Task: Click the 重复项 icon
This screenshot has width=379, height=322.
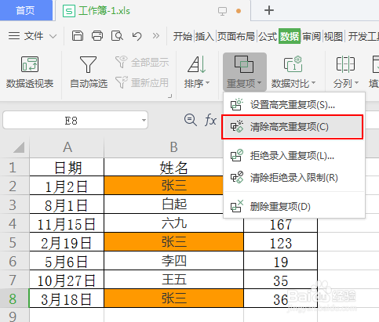Action: pyautogui.click(x=244, y=64)
